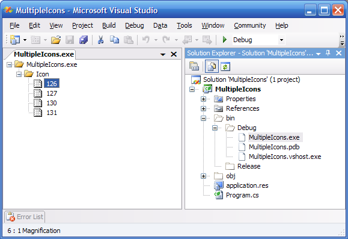Open the New Project dropdown arrow

point(25,40)
